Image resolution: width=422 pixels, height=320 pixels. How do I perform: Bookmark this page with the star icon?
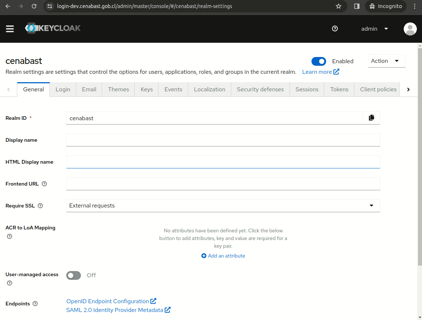(x=338, y=6)
